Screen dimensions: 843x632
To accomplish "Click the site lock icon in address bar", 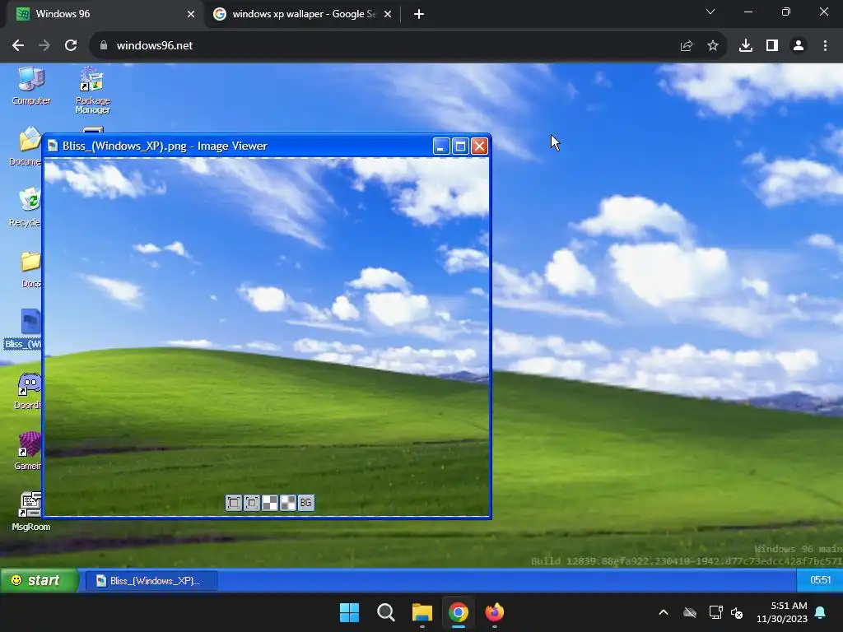I will click(x=104, y=46).
